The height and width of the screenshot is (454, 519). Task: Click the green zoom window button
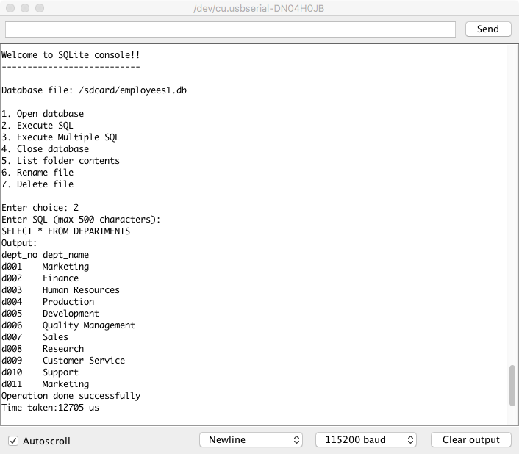tap(39, 8)
